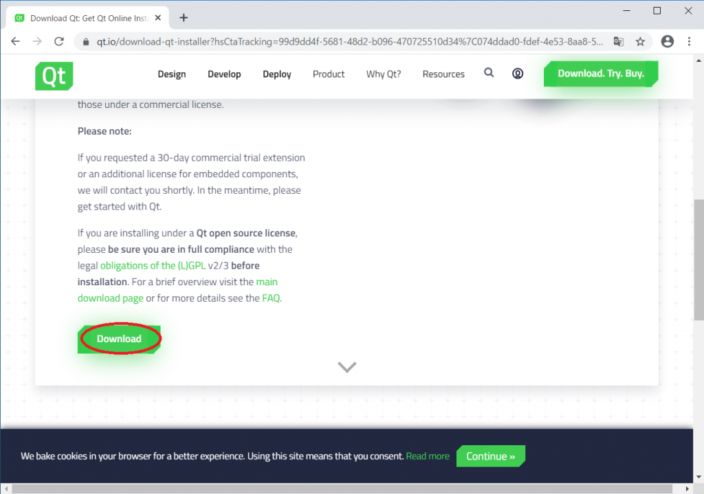Accept cookies with the Continue button
The image size is (704, 494).
(x=490, y=456)
